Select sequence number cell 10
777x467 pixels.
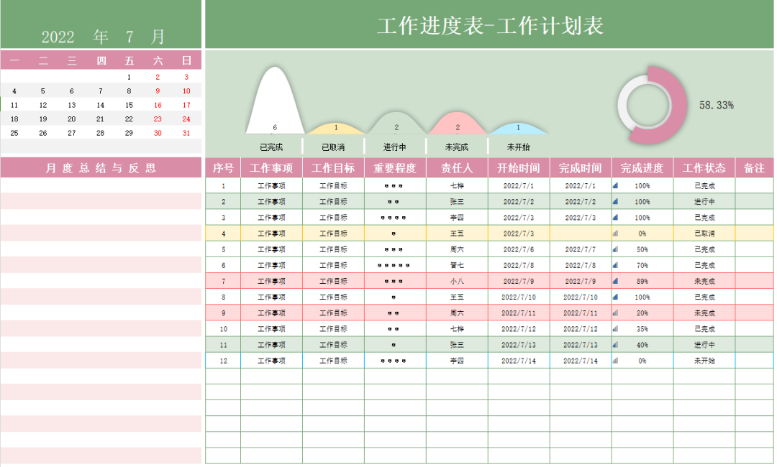tap(223, 329)
